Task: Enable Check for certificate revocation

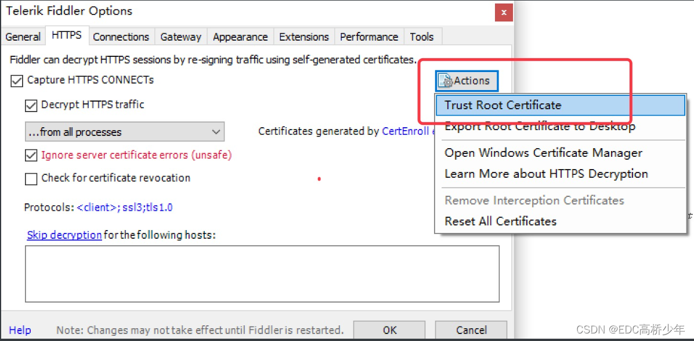Action: click(x=31, y=179)
